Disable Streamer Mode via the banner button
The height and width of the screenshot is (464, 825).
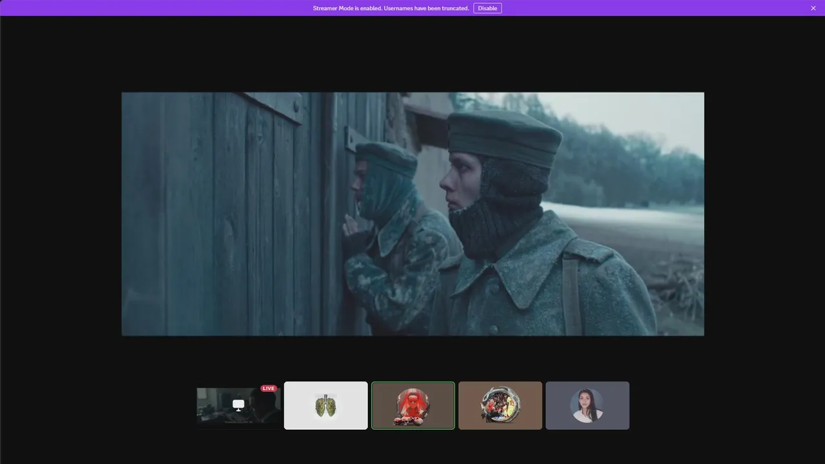[x=487, y=8]
